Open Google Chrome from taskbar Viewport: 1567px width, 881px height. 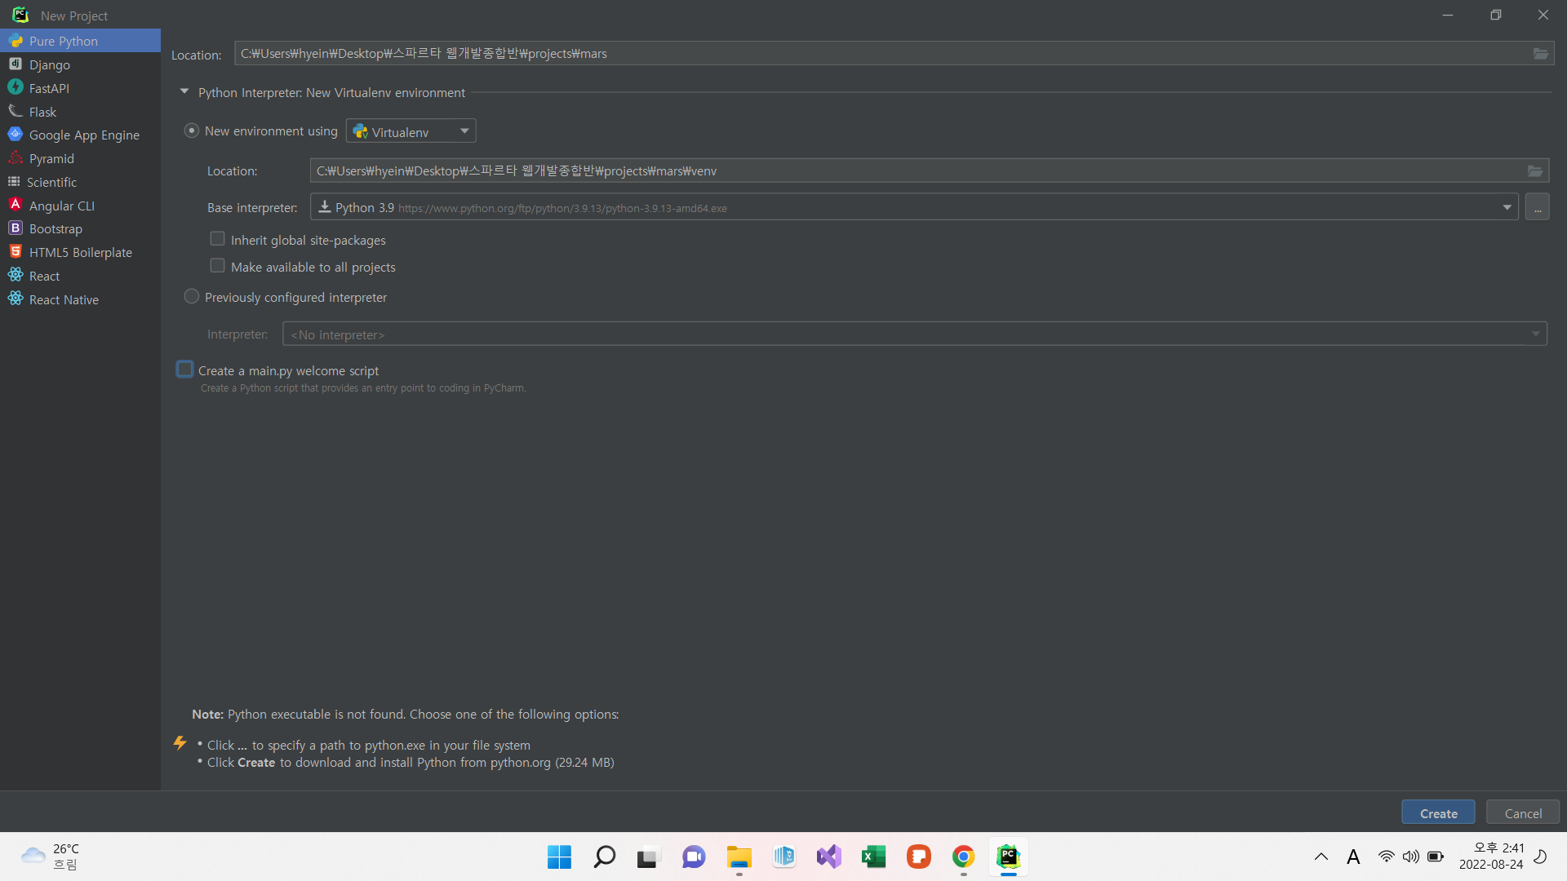click(x=963, y=857)
